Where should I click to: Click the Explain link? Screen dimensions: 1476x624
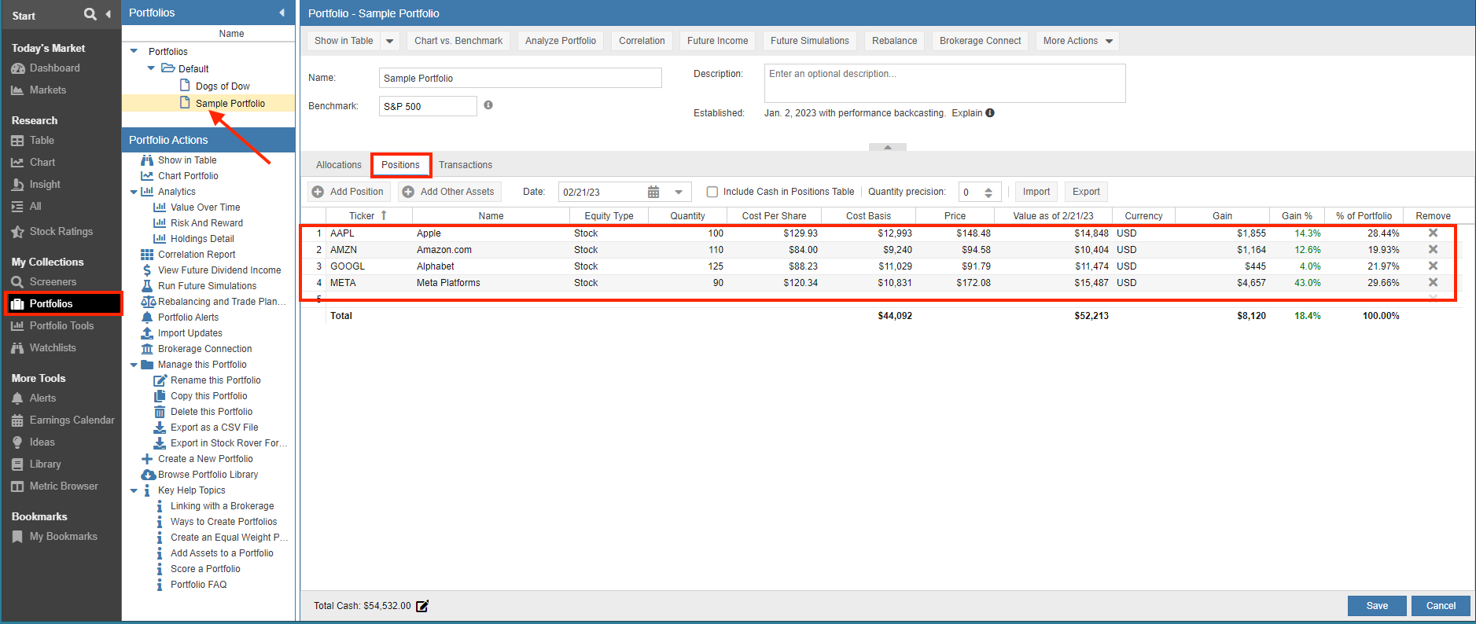tap(967, 113)
